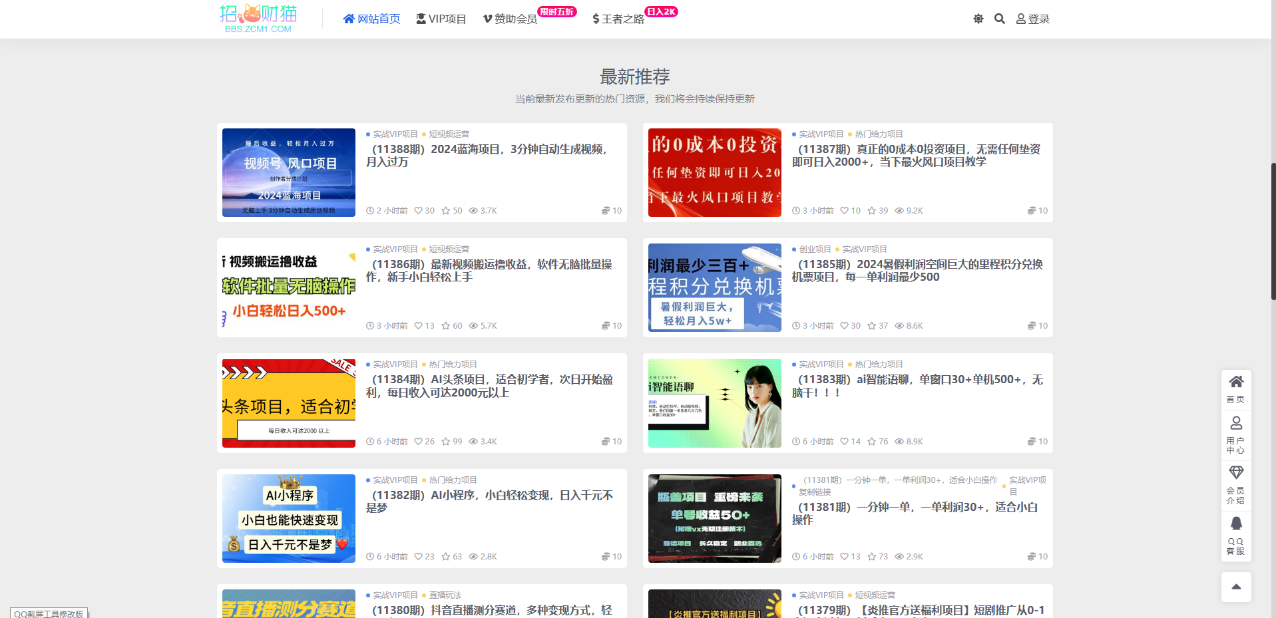Viewport: 1276px width, 618px height.
Task: Open the 11385期 里程积分 thumbnail
Action: click(x=714, y=287)
